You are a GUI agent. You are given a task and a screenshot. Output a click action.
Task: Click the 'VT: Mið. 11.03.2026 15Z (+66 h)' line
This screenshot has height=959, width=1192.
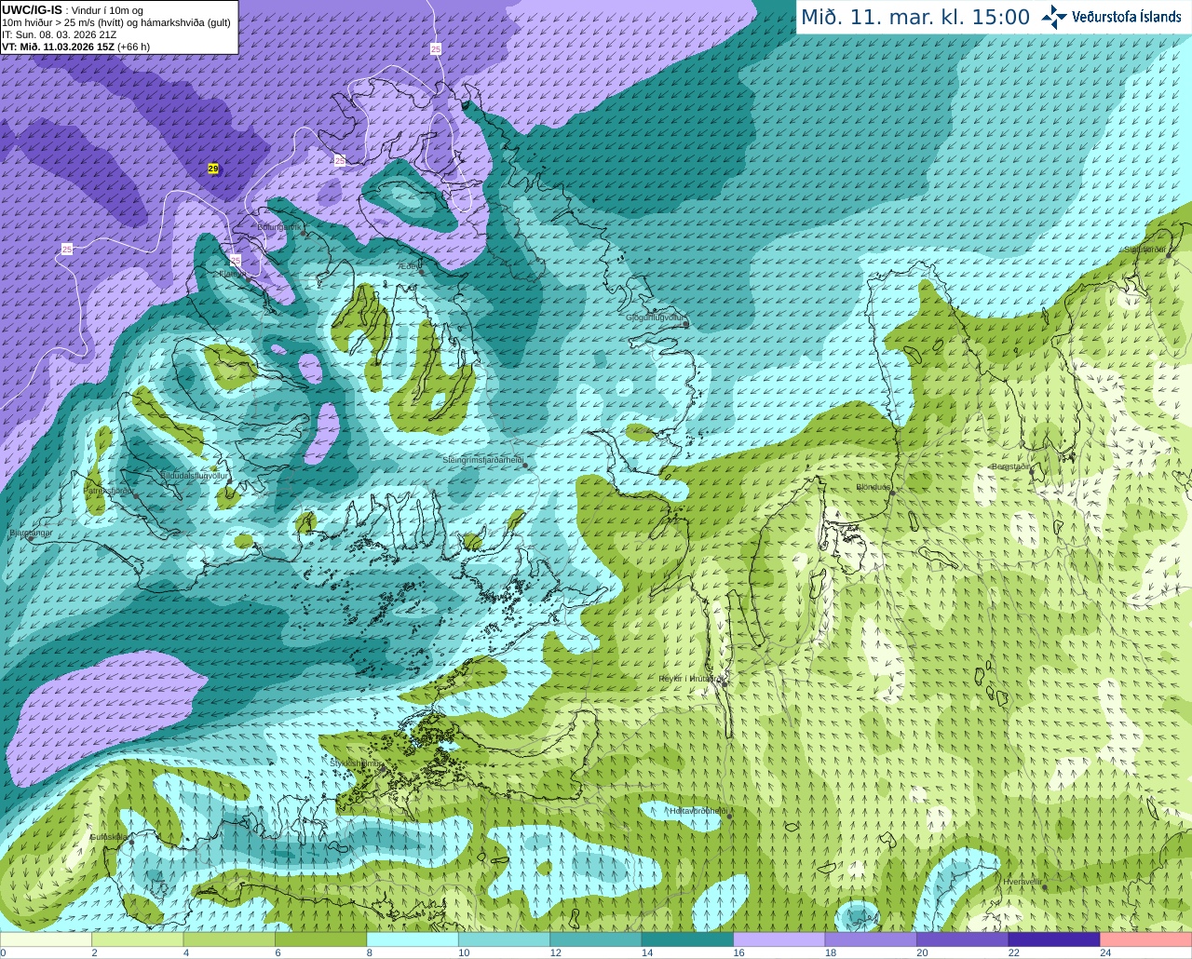(x=75, y=47)
